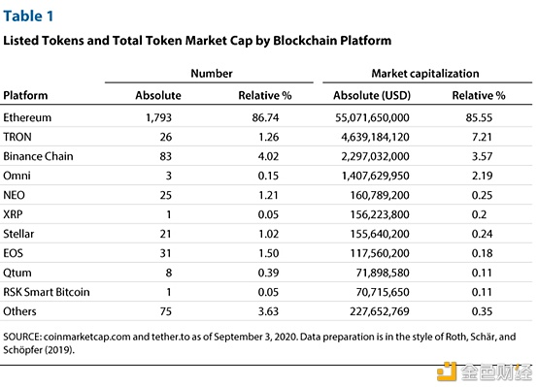Click the Market capitalization header

(x=425, y=74)
